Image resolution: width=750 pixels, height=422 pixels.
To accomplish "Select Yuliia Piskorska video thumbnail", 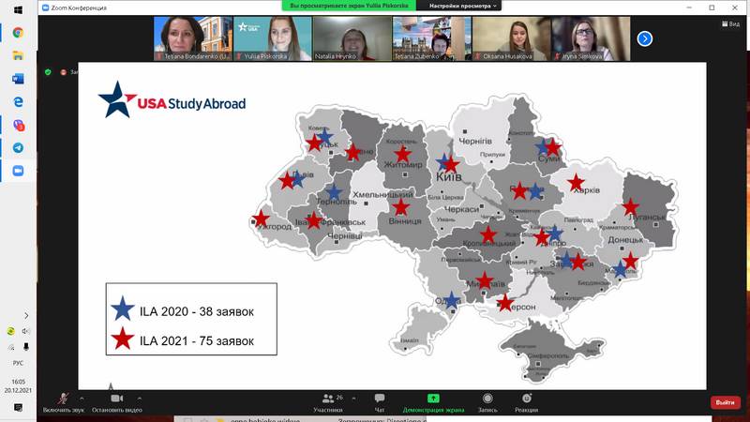I will [x=273, y=38].
